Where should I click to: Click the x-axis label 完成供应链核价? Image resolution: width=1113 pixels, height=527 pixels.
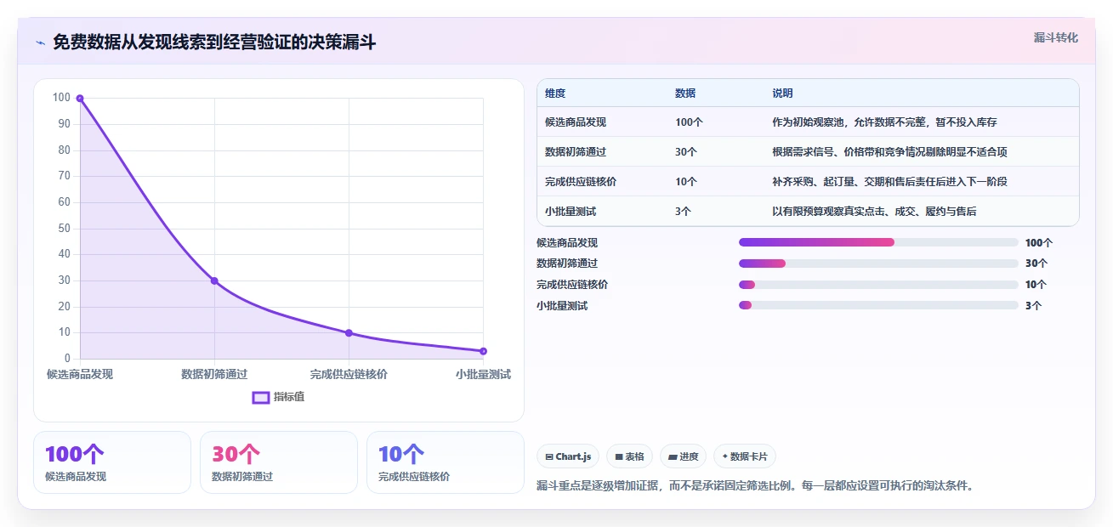pos(349,374)
